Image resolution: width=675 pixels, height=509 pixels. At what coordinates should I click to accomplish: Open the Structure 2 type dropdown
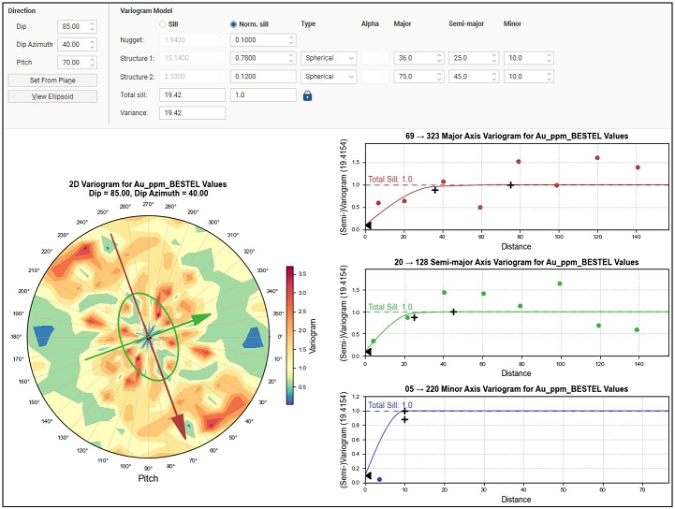(330, 77)
